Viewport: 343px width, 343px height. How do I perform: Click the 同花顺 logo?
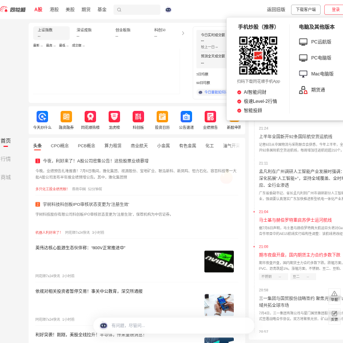pyautogui.click(x=13, y=9)
